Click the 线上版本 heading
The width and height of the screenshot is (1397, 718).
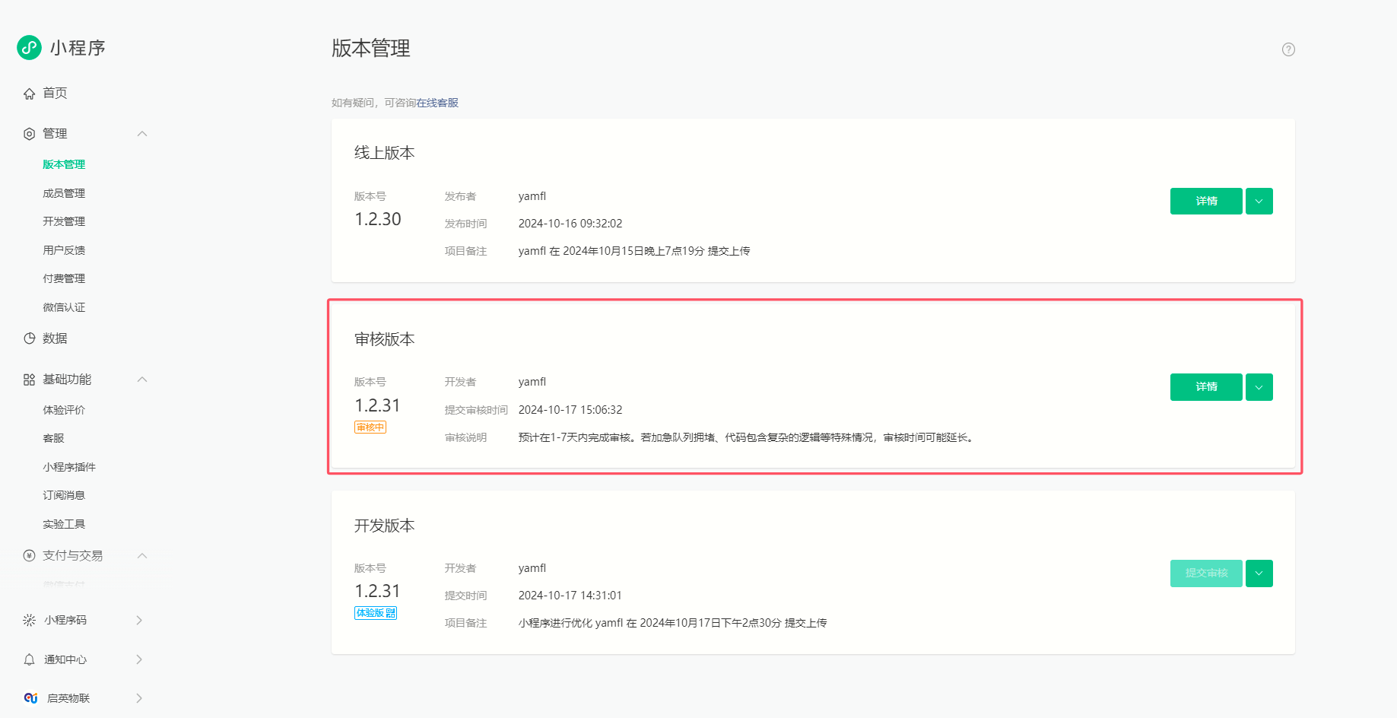pos(385,153)
